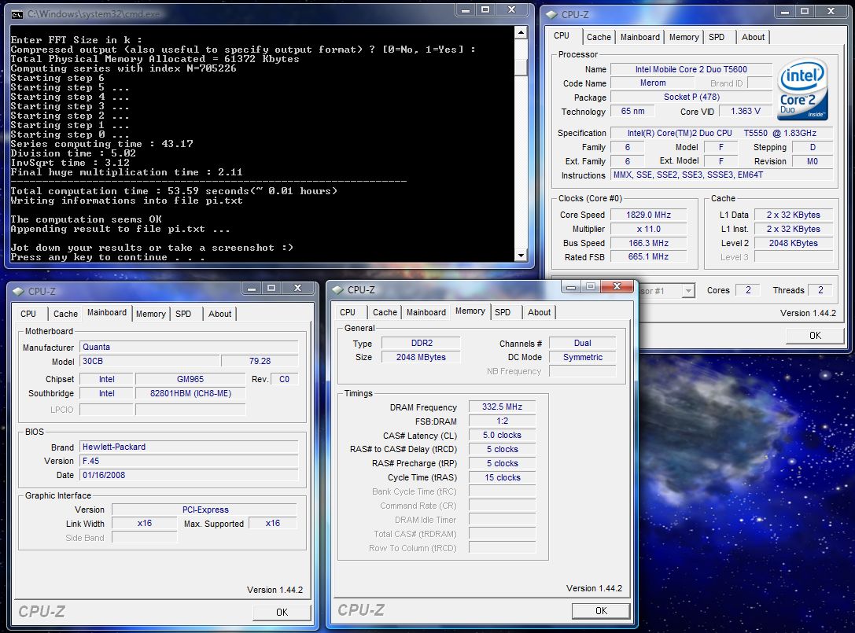Click the Graphic Interface Version 'PCI-Express'

click(205, 510)
